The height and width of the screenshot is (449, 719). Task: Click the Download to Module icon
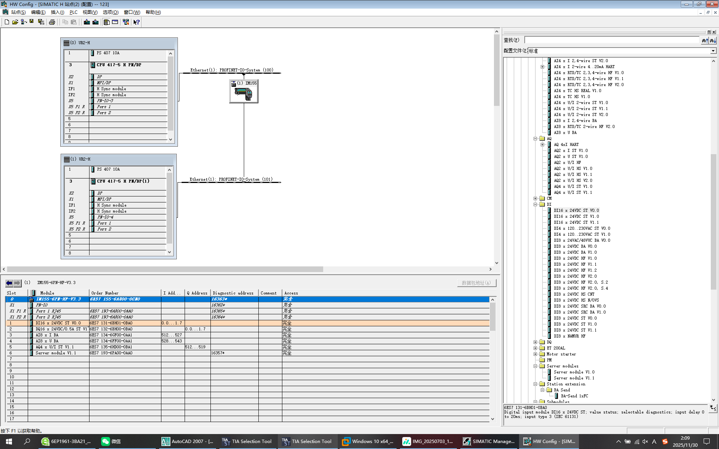point(87,22)
